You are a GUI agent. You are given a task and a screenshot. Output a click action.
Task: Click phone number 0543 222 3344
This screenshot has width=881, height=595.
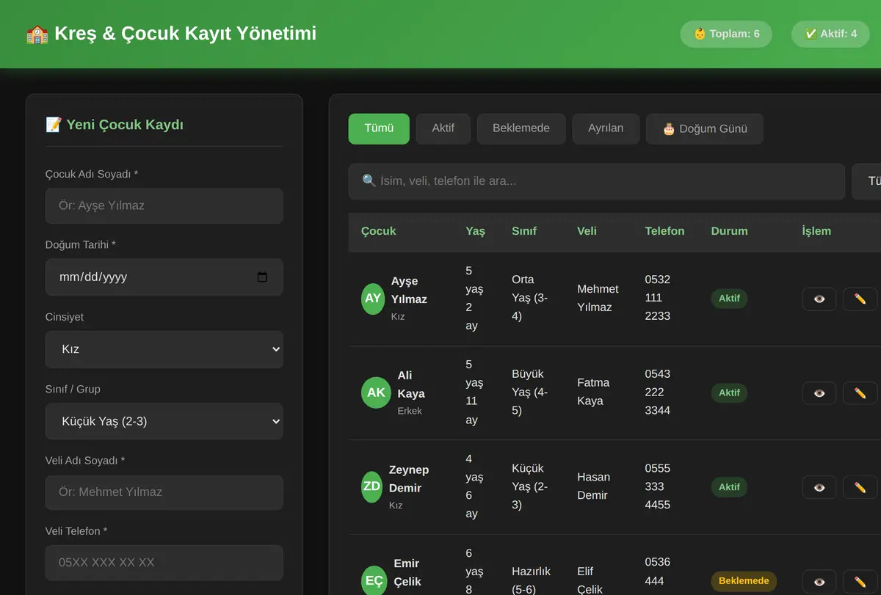(x=657, y=392)
